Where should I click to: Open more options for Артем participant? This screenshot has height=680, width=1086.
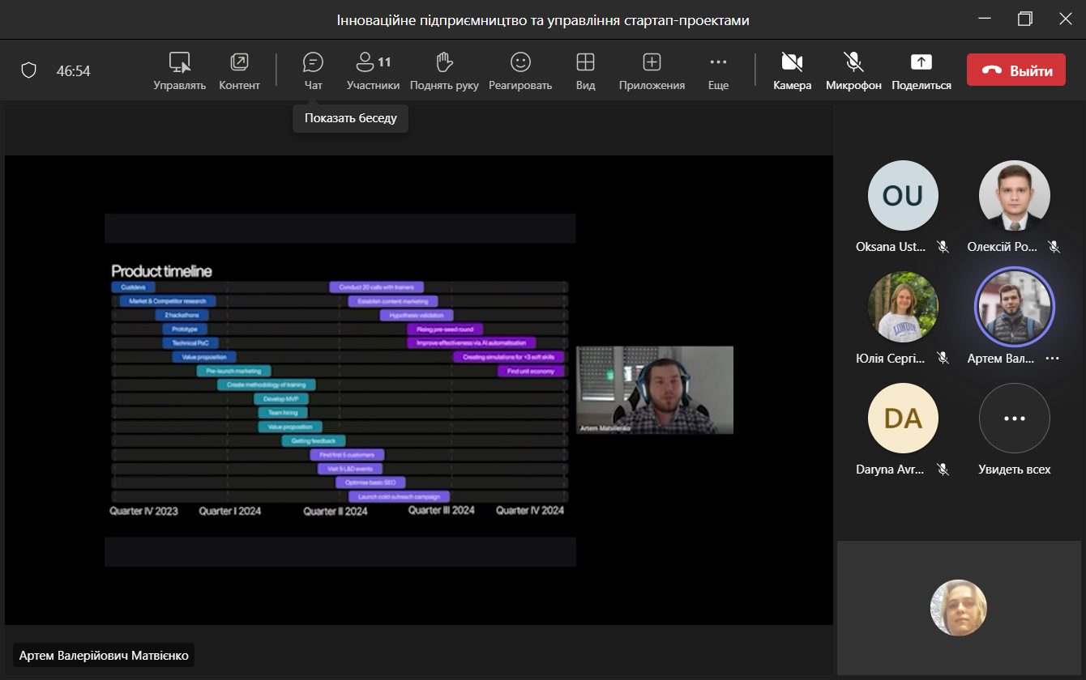coord(1052,359)
